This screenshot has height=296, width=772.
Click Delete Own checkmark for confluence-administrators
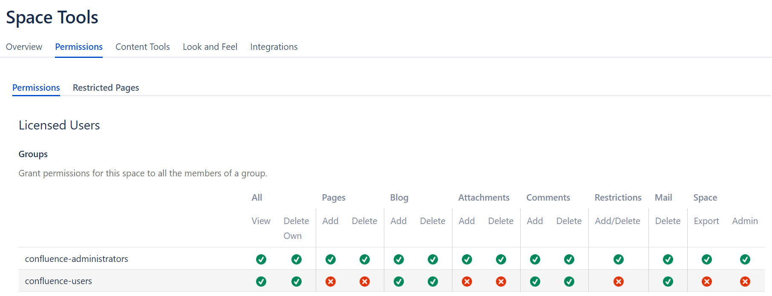click(x=297, y=259)
